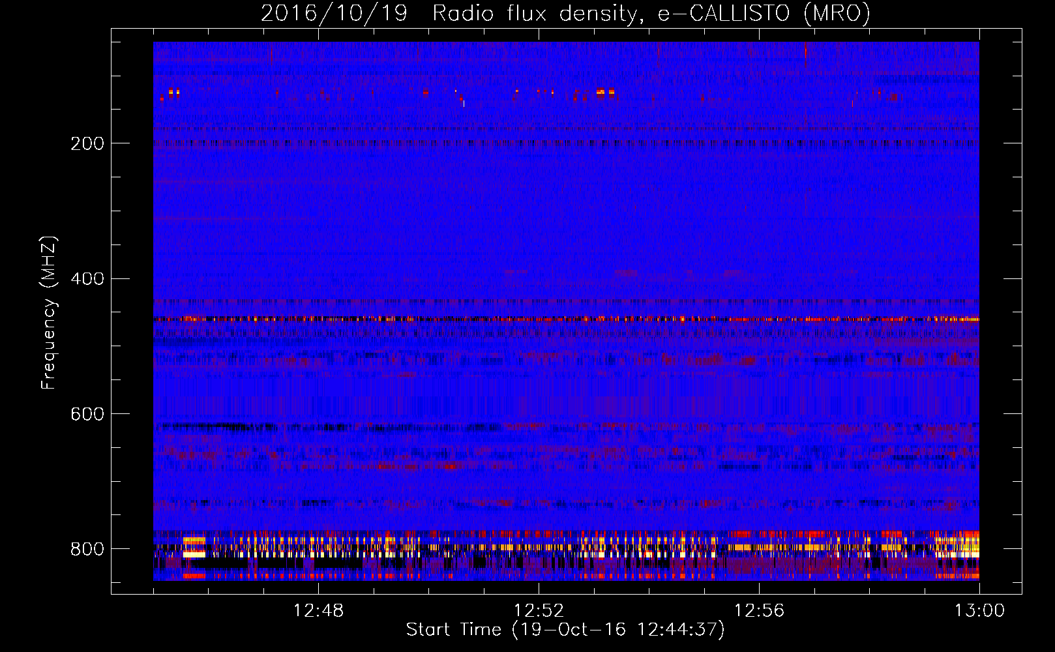Viewport: 1055px width, 652px height.
Task: Click the 'Start Time (19-Oct-16 12:44:37)' label
Action: pyautogui.click(x=565, y=630)
